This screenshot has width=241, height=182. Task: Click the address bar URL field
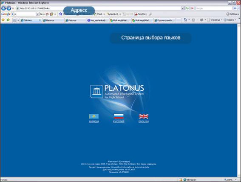(98, 8)
